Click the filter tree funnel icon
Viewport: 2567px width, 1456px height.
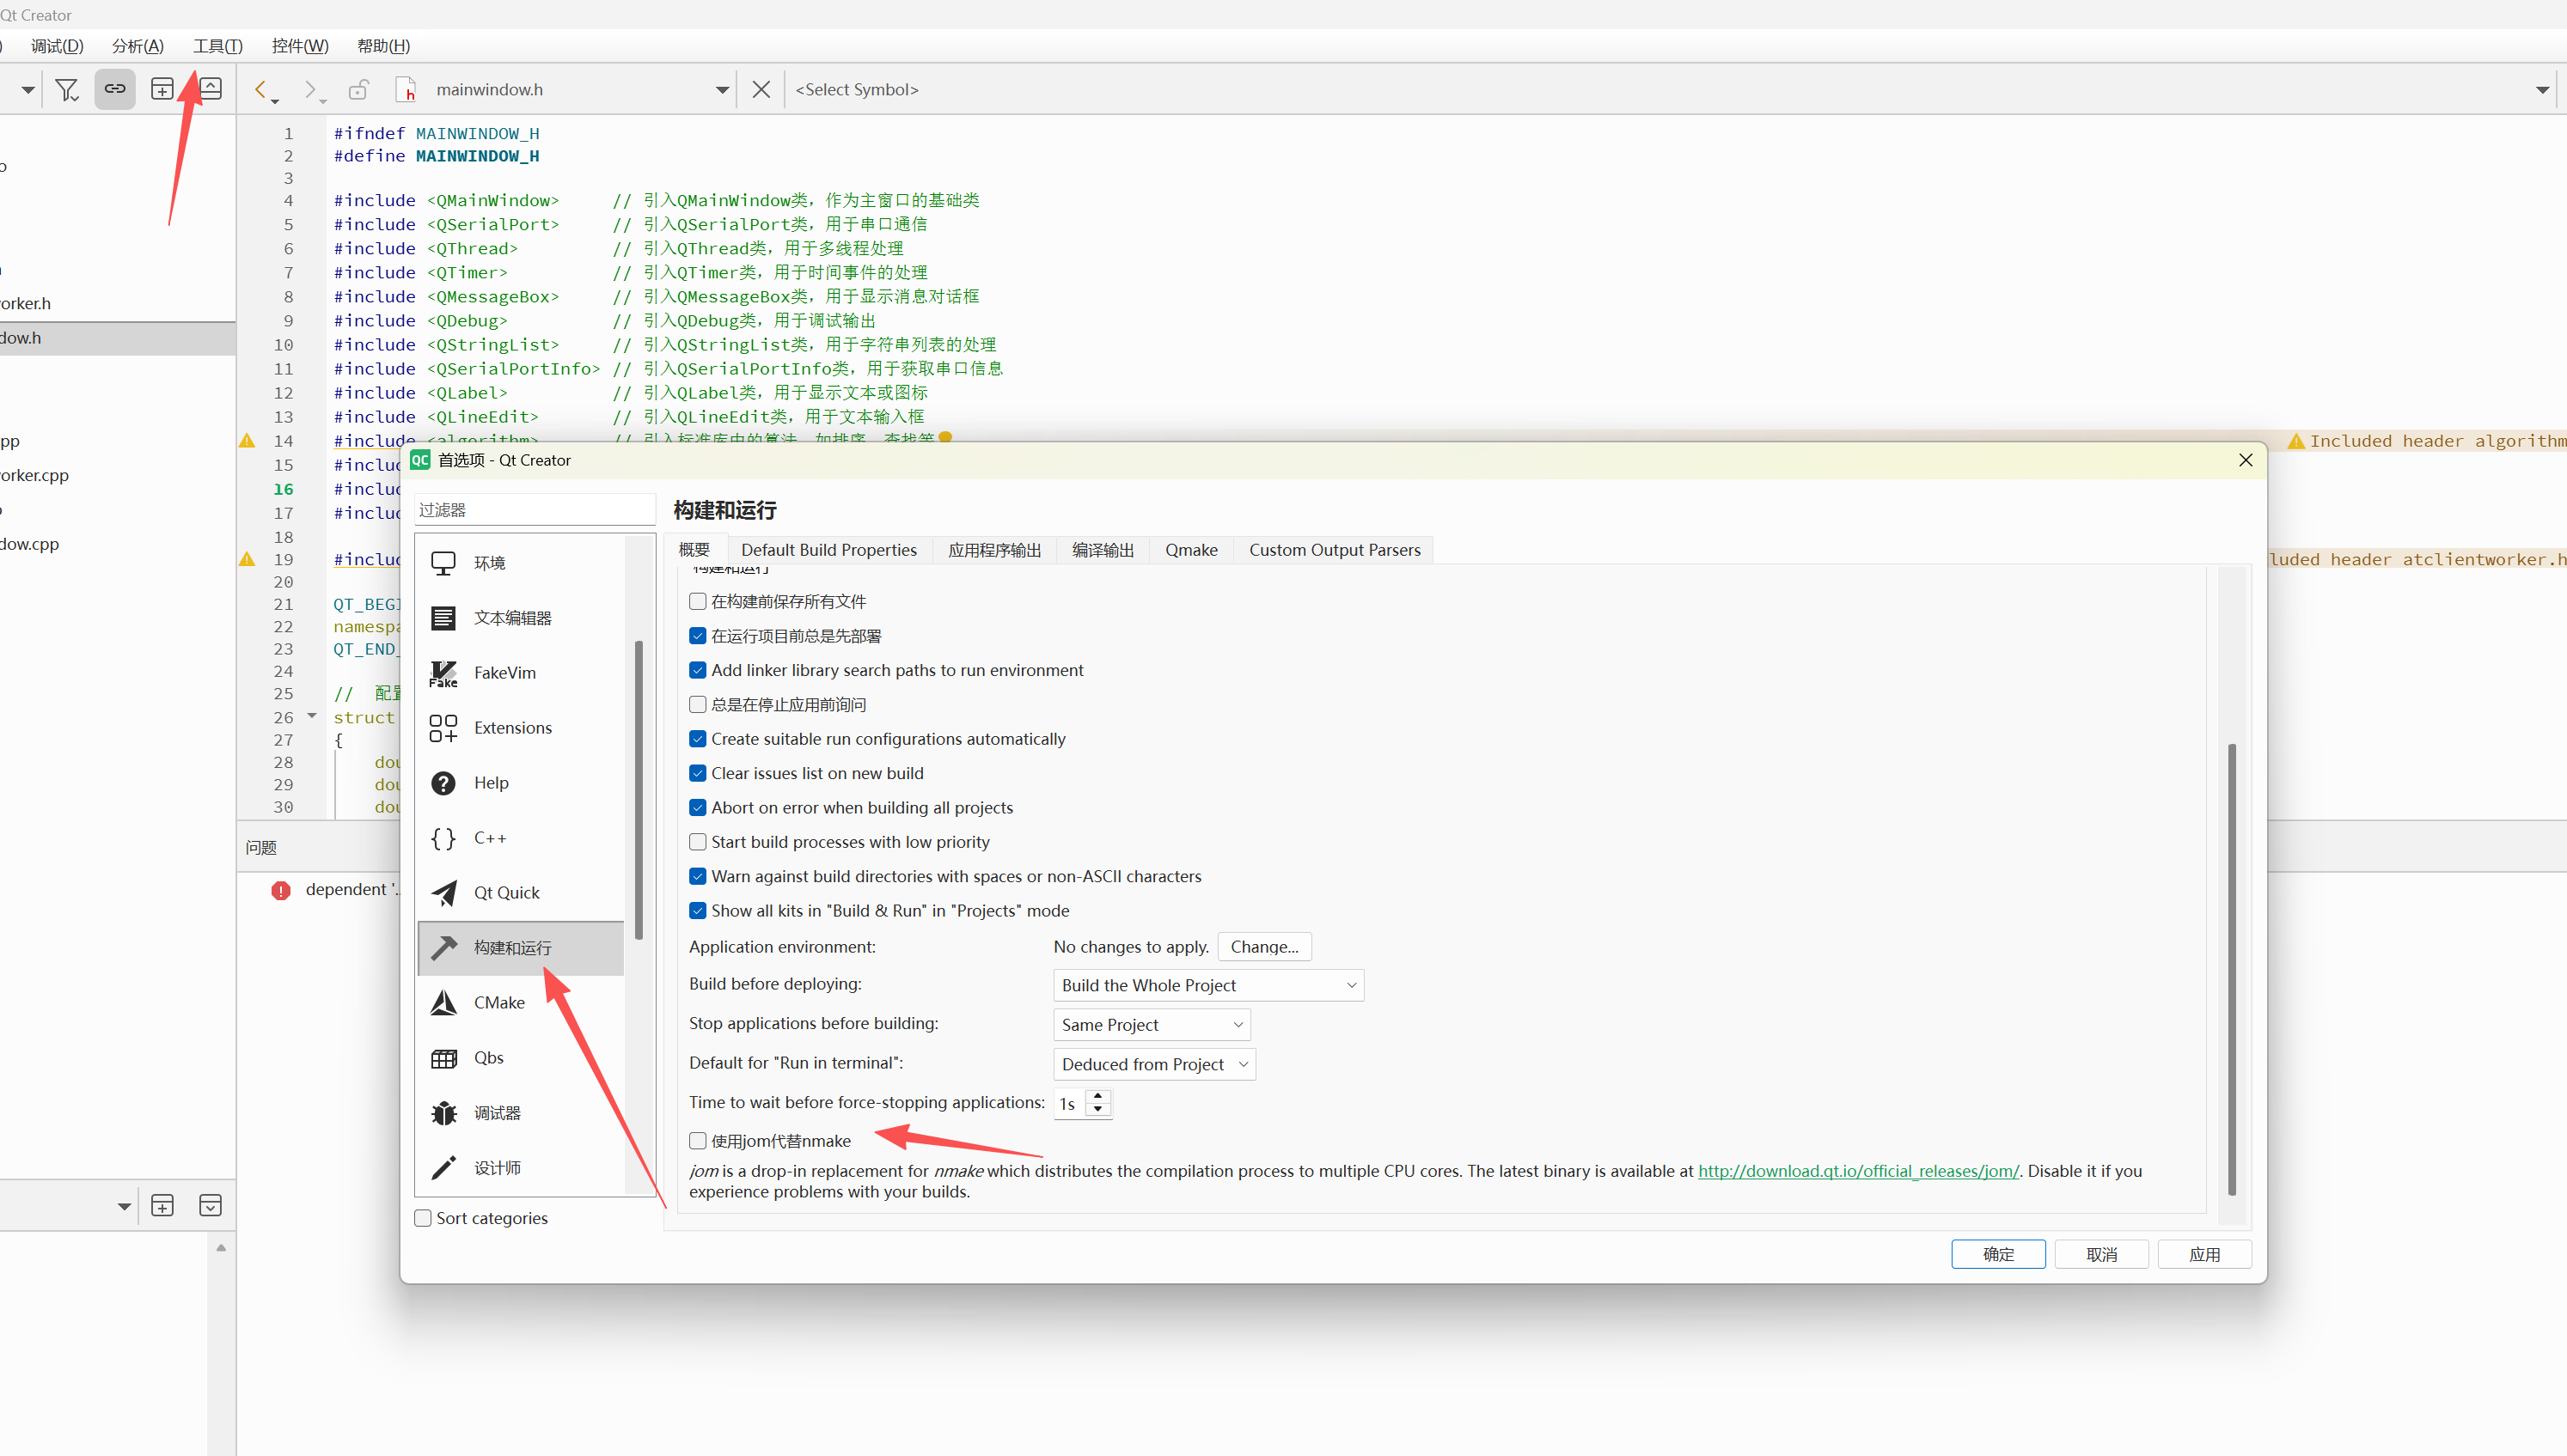click(x=67, y=90)
